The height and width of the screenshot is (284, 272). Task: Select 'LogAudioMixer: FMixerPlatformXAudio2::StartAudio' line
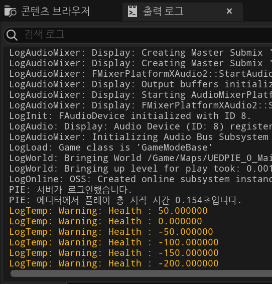tap(141, 74)
